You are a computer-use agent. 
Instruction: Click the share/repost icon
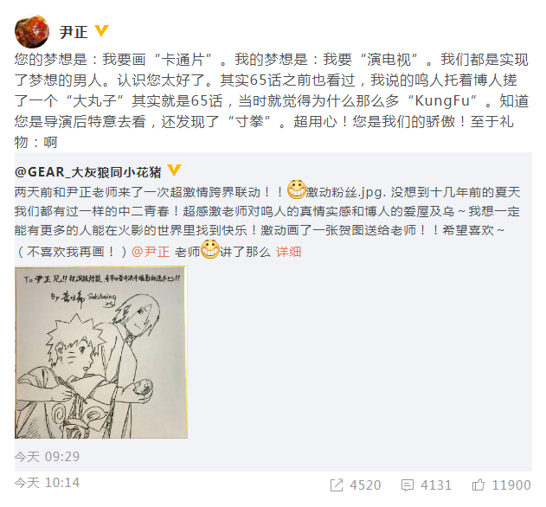337,485
